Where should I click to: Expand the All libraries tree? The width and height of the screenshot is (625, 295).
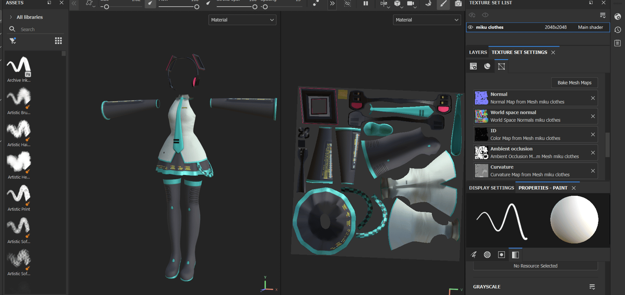pyautogui.click(x=11, y=17)
